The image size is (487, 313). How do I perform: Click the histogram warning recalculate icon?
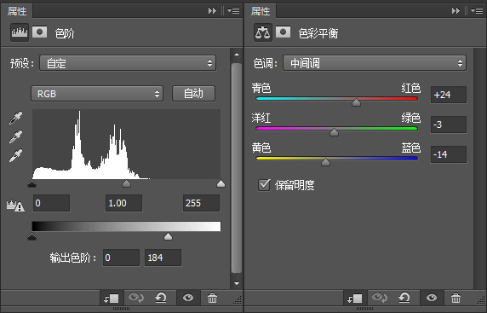(15, 206)
